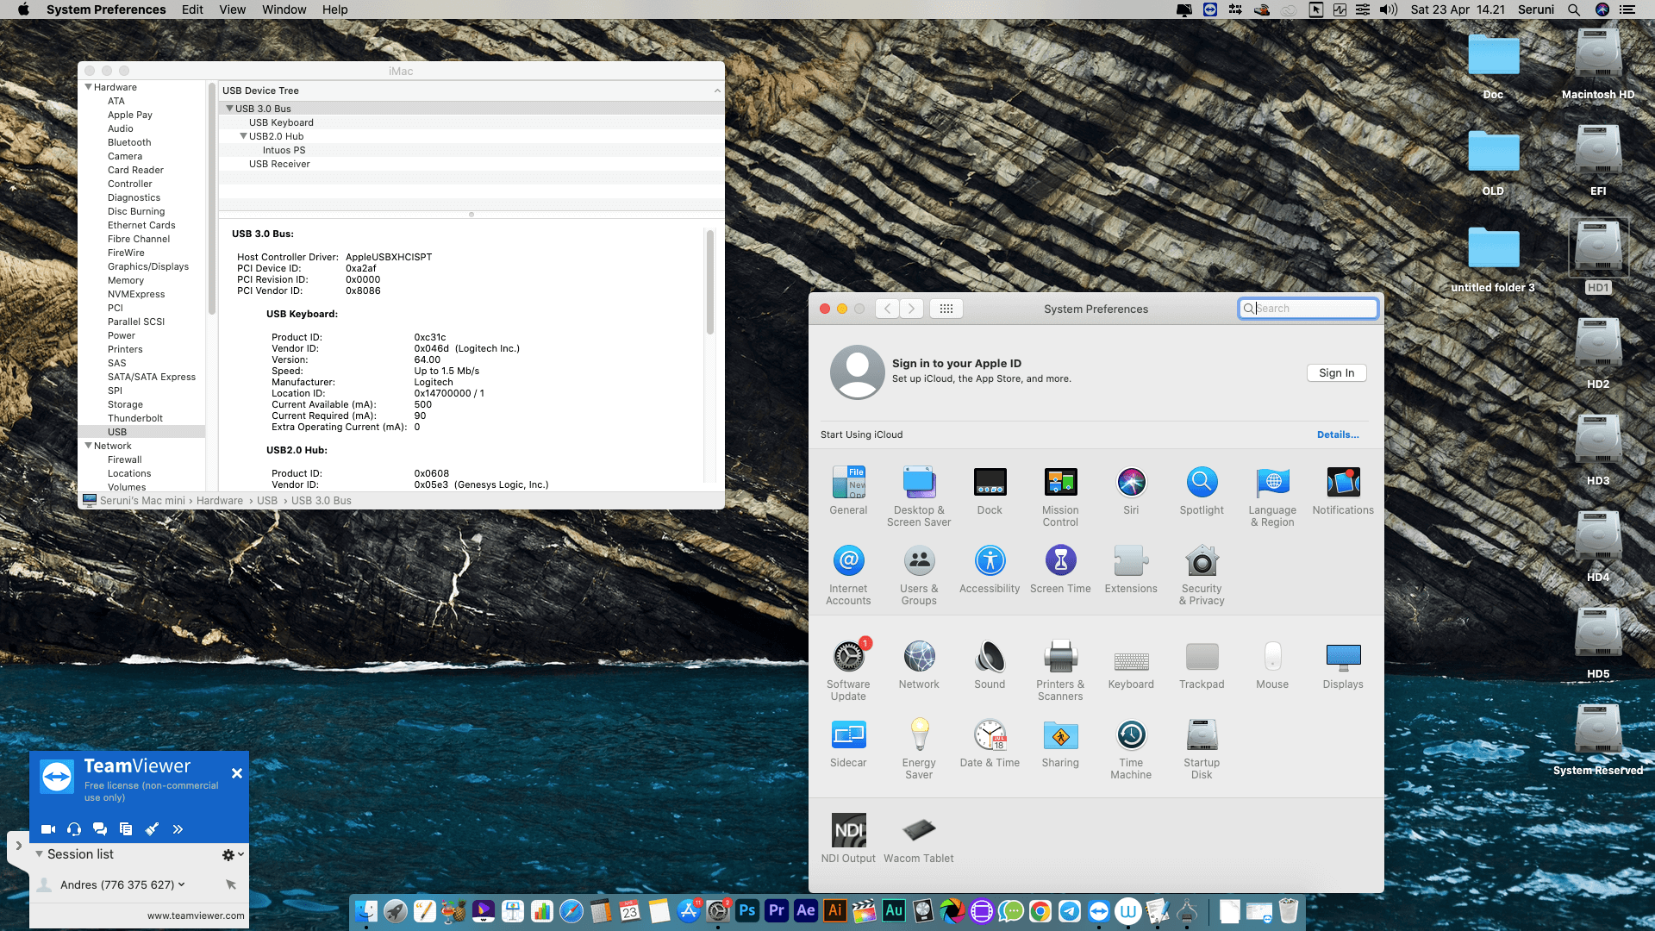Image resolution: width=1655 pixels, height=931 pixels.
Task: Open Spotlight preferences
Action: pyautogui.click(x=1202, y=491)
